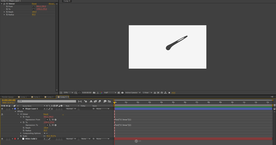This screenshot has height=145, width=276.
Task: Click the stopwatch next to Radius
Action: pos(23,130)
